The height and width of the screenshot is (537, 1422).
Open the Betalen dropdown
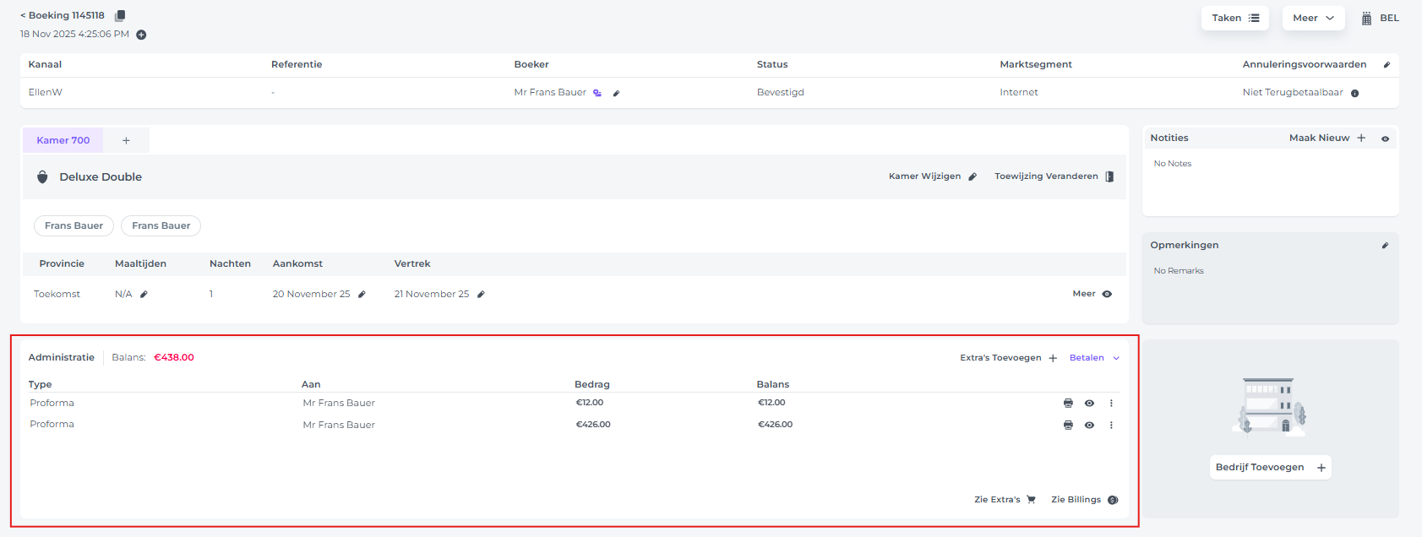pyautogui.click(x=1094, y=358)
